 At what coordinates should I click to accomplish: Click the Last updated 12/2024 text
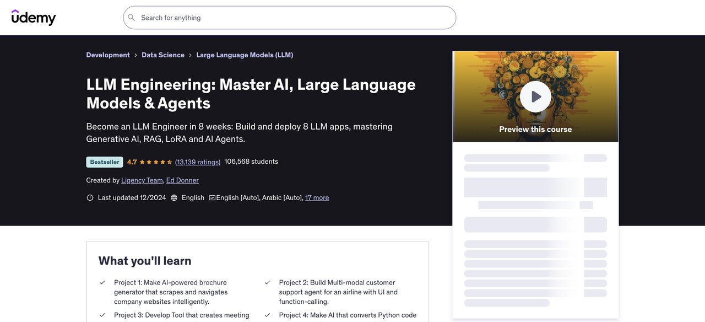click(x=132, y=198)
